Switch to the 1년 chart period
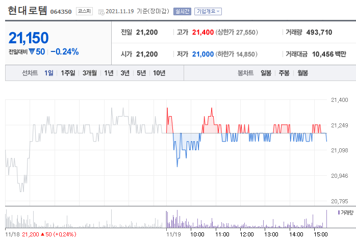 [109, 73]
